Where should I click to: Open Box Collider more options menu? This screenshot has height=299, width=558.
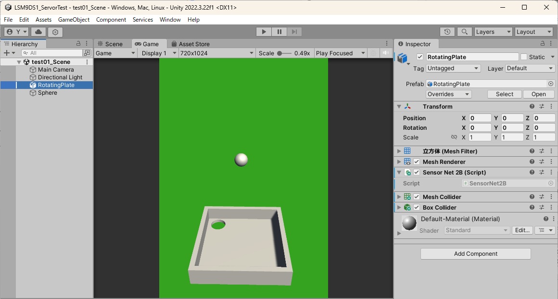coord(551,208)
